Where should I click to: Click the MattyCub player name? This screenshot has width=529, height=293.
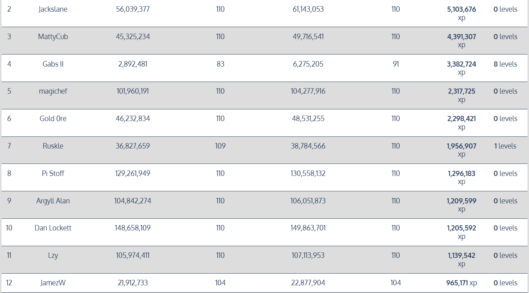[53, 37]
